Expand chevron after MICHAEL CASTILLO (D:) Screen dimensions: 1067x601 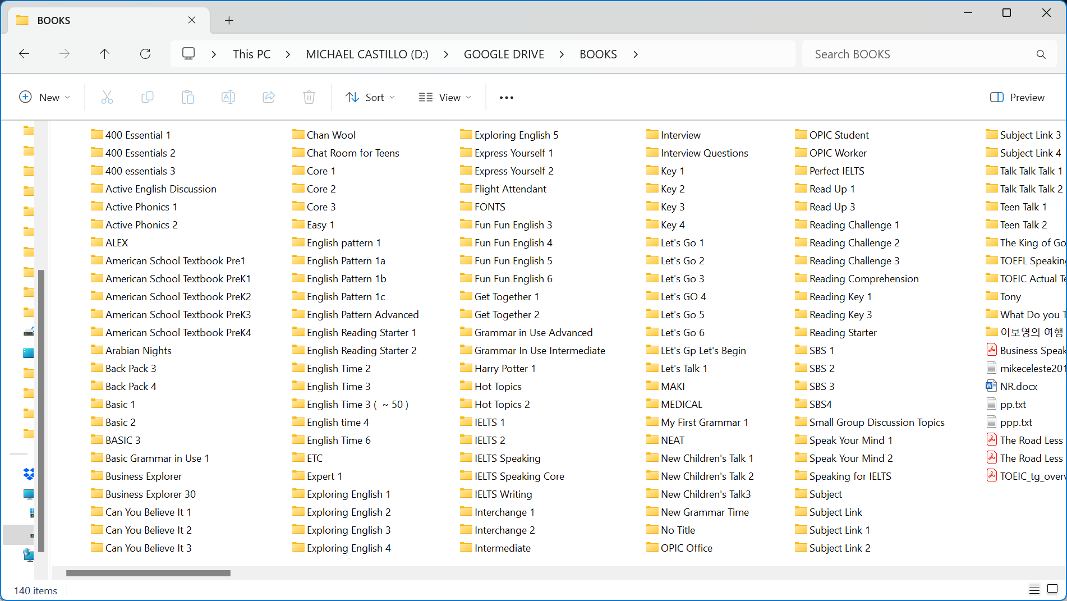(446, 54)
